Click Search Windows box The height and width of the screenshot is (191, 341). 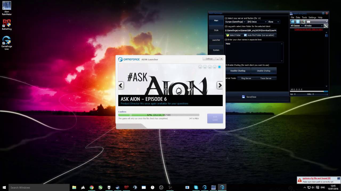pyautogui.click(x=39, y=188)
